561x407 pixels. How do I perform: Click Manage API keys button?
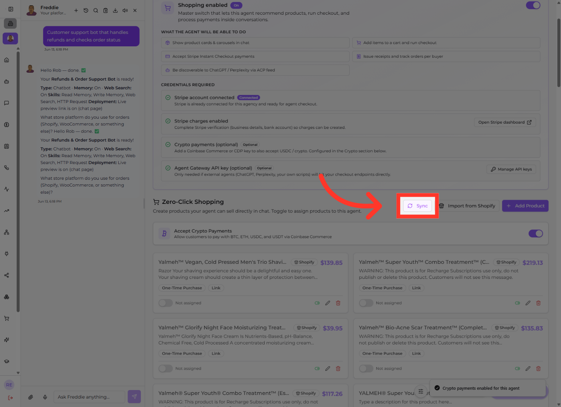coord(511,169)
